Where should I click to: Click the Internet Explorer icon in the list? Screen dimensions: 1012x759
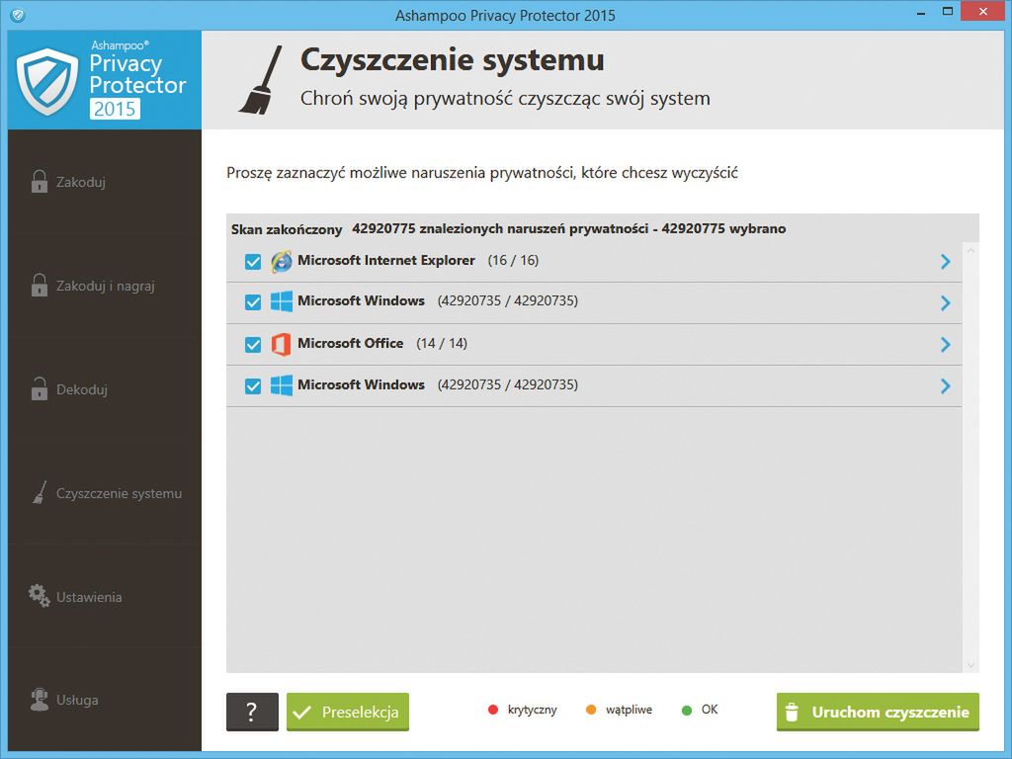pyautogui.click(x=282, y=261)
